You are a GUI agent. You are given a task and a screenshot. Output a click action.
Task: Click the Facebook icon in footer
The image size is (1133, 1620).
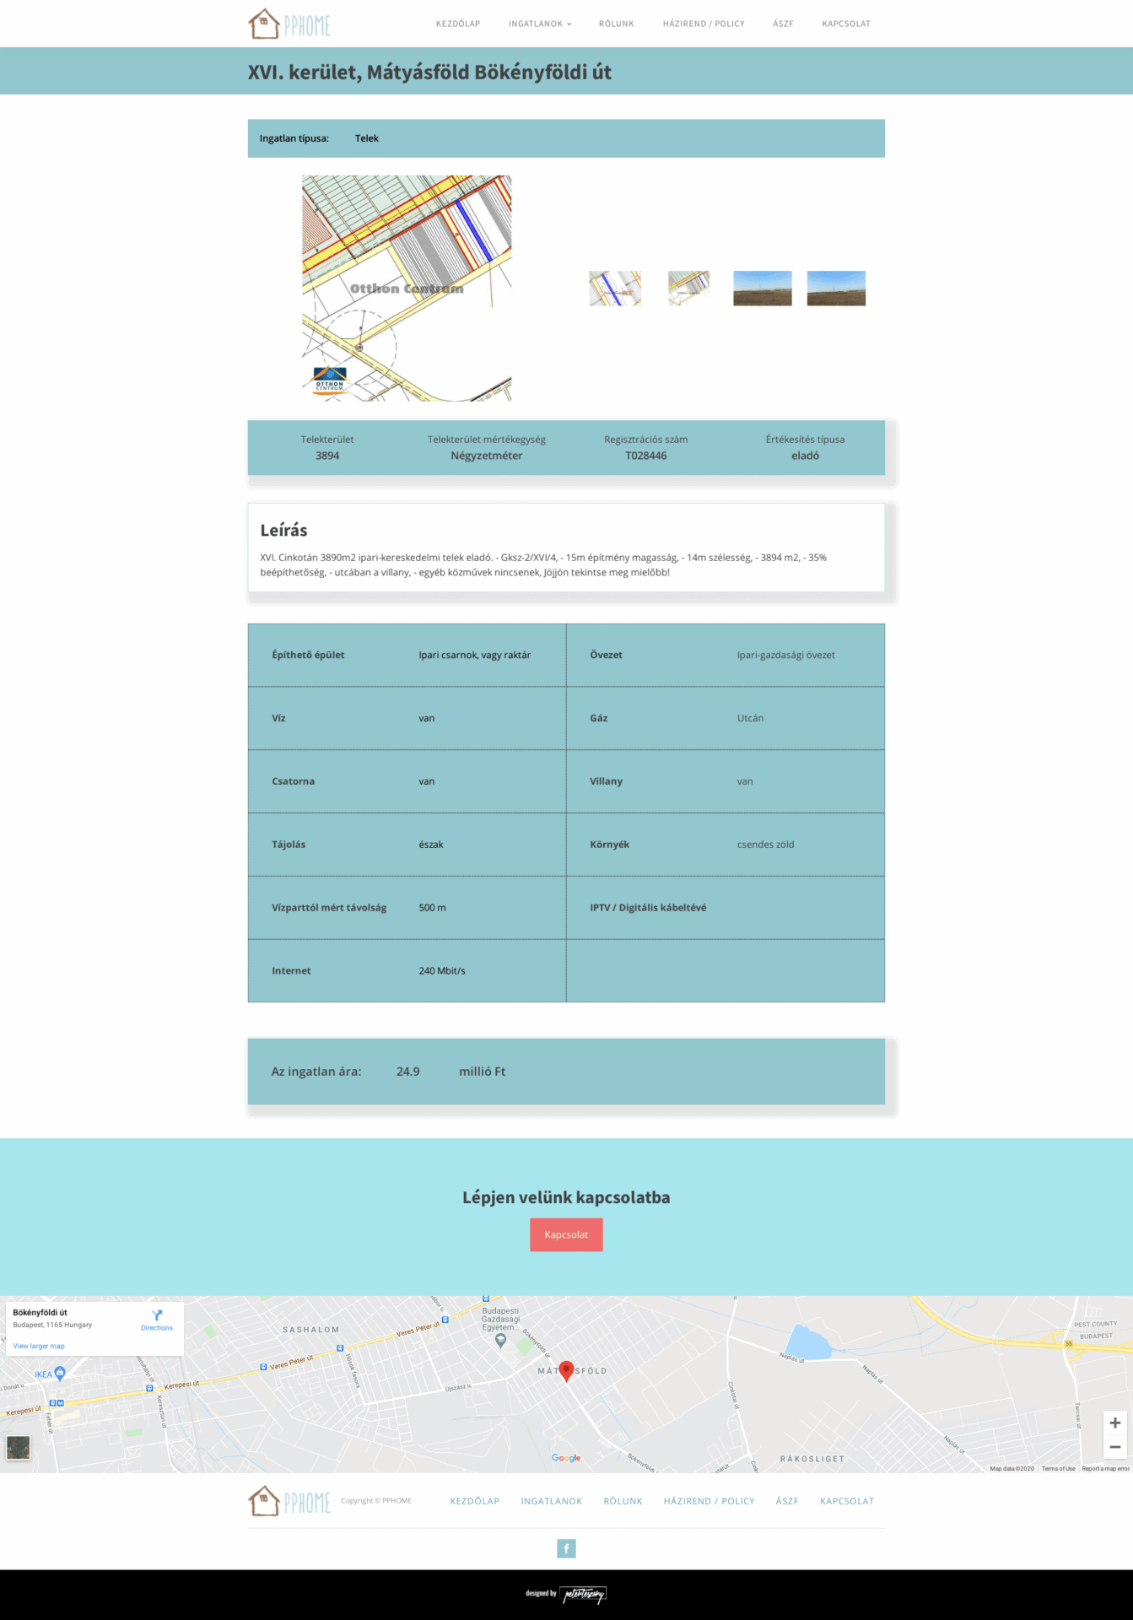(x=566, y=1548)
